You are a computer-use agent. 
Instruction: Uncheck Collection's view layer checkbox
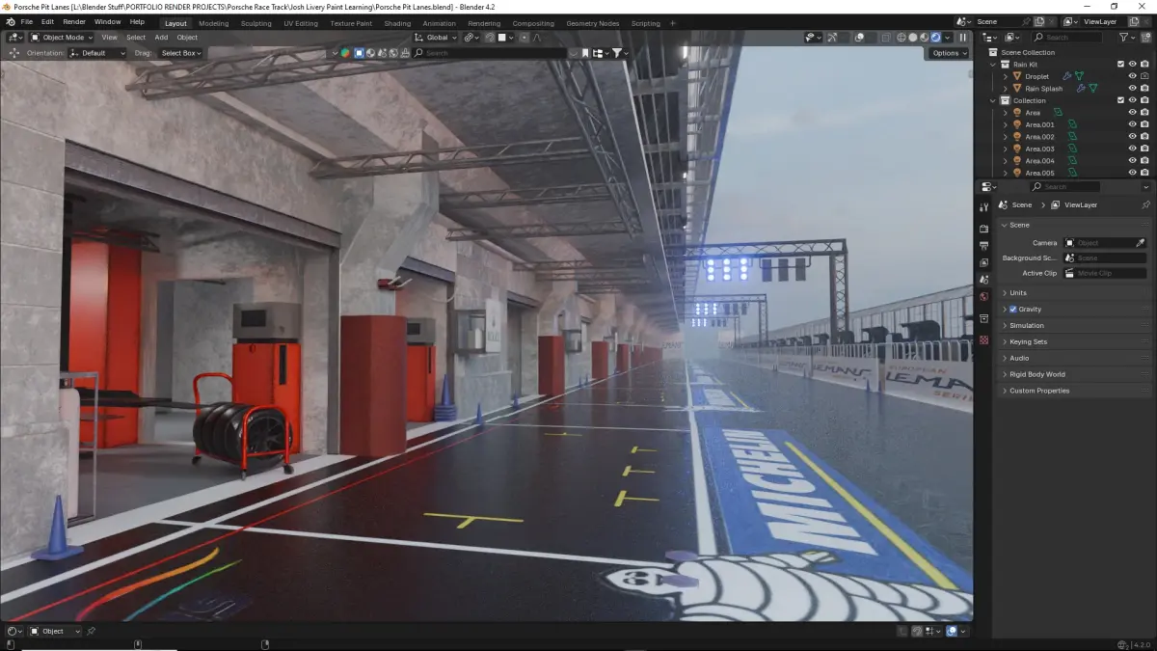[x=1120, y=100]
